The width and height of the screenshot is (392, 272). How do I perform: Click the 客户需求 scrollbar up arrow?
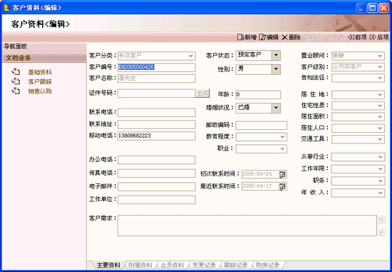click(381, 220)
